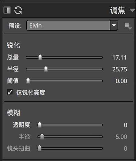Click the 调焦 panel title
The height and width of the screenshot is (161, 136).
pyautogui.click(x=118, y=10)
